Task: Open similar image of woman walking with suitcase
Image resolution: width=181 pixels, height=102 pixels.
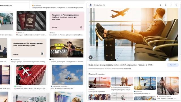Action: (168, 86)
